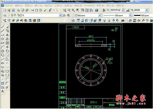This screenshot has height=109, width=153.
Task: Select the Circle drawing tool
Action: tap(3, 51)
